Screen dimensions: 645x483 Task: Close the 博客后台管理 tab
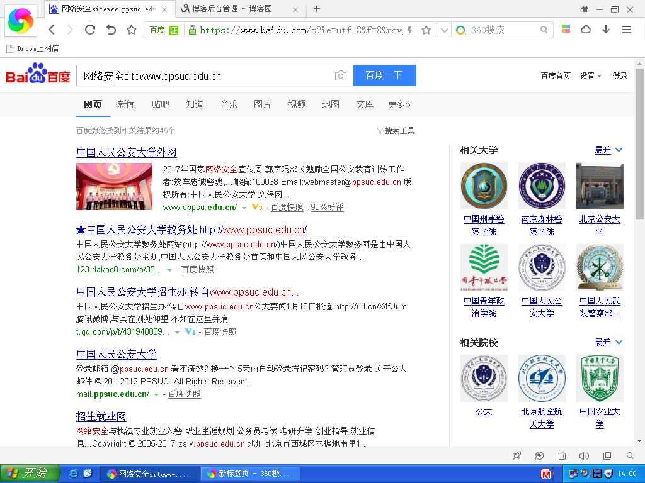click(295, 9)
